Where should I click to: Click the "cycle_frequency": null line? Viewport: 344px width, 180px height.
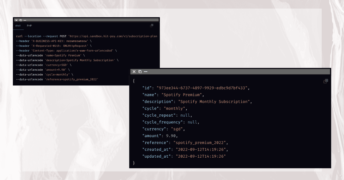[x=171, y=122]
